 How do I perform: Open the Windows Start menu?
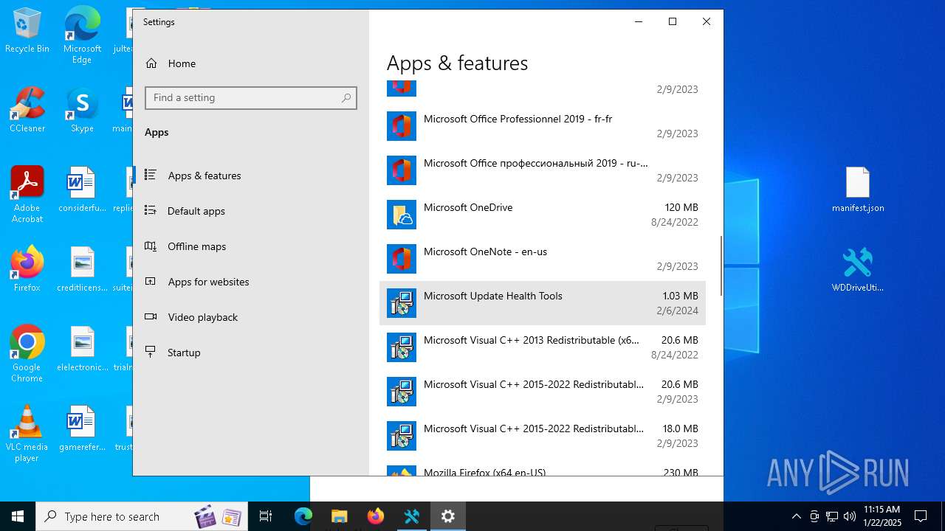click(18, 516)
